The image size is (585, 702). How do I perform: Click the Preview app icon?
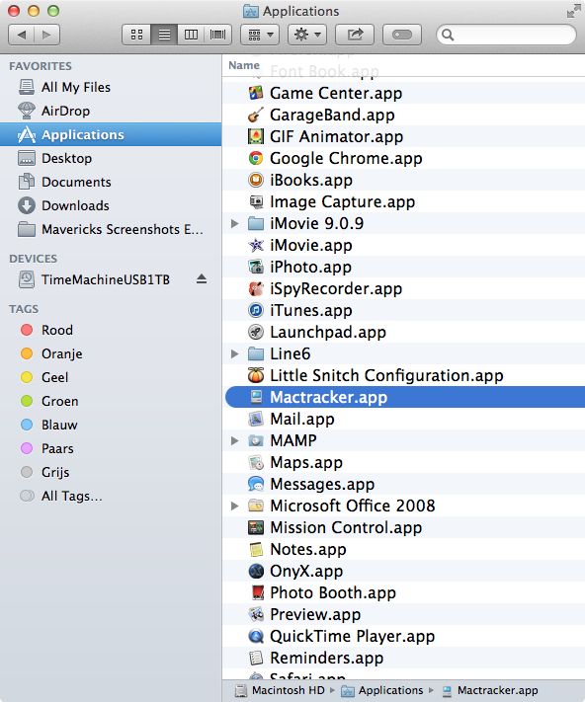(x=256, y=614)
